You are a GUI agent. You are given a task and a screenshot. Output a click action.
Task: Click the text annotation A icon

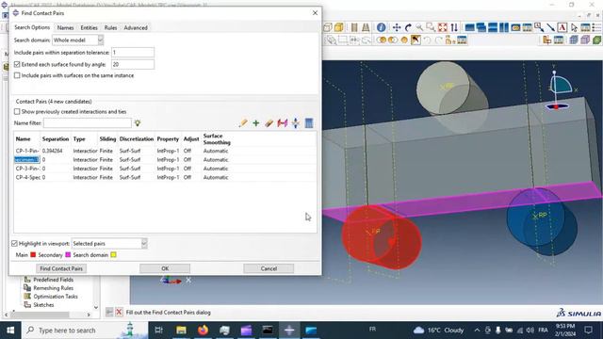tap(562, 27)
